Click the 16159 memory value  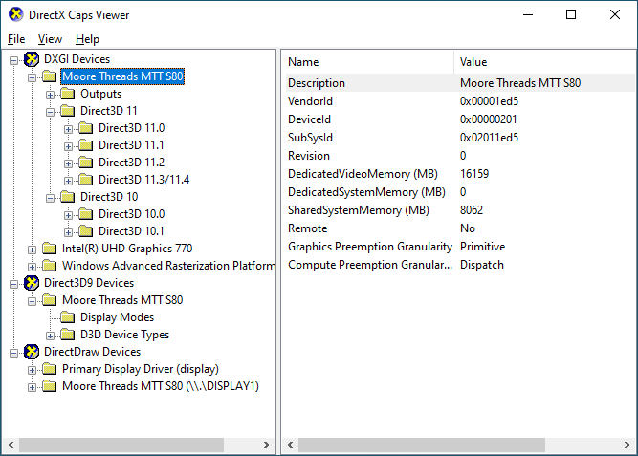coord(474,174)
